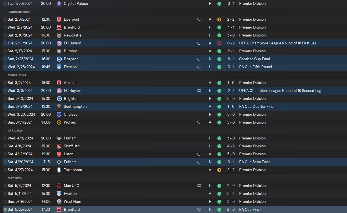This screenshot has height=213, width=347.
Task: Click Liverpool club badge icon
Action: [x=59, y=20]
